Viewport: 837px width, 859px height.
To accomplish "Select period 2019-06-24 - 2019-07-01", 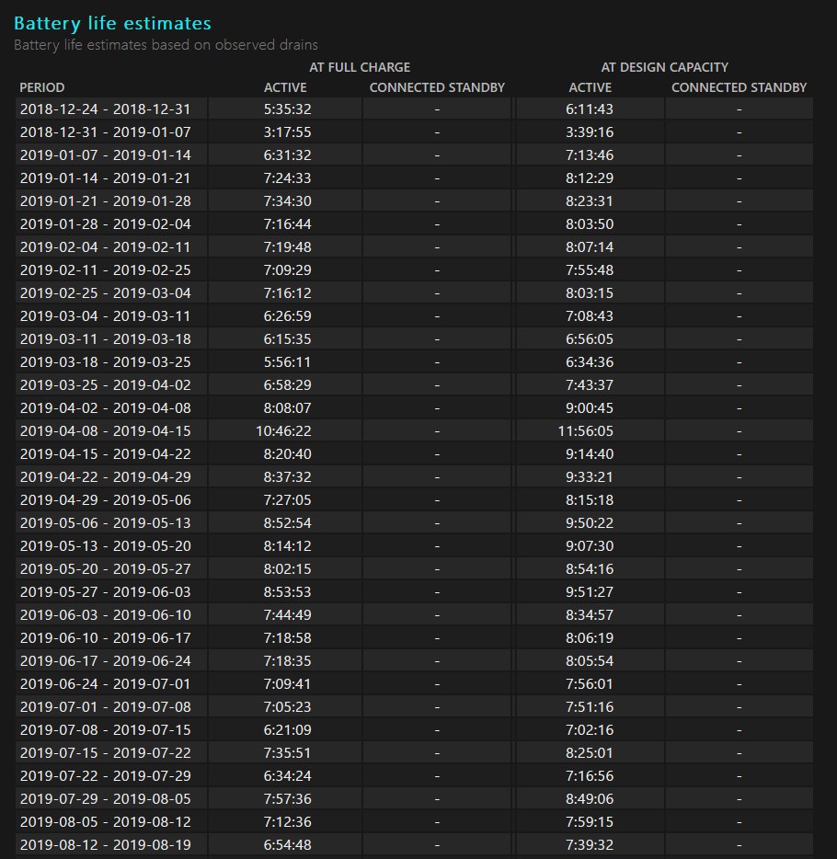I will [105, 684].
